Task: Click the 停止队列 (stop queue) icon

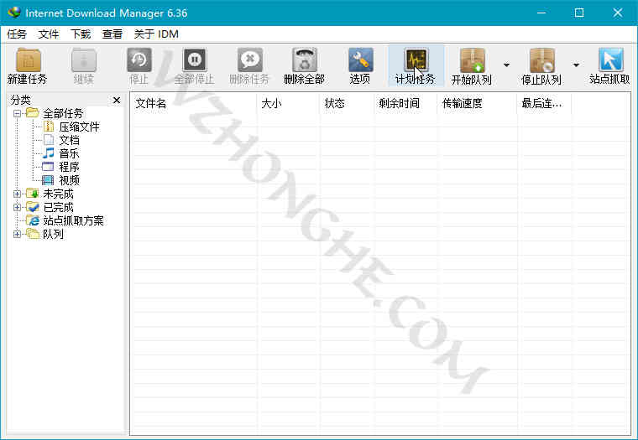Action: [542, 60]
